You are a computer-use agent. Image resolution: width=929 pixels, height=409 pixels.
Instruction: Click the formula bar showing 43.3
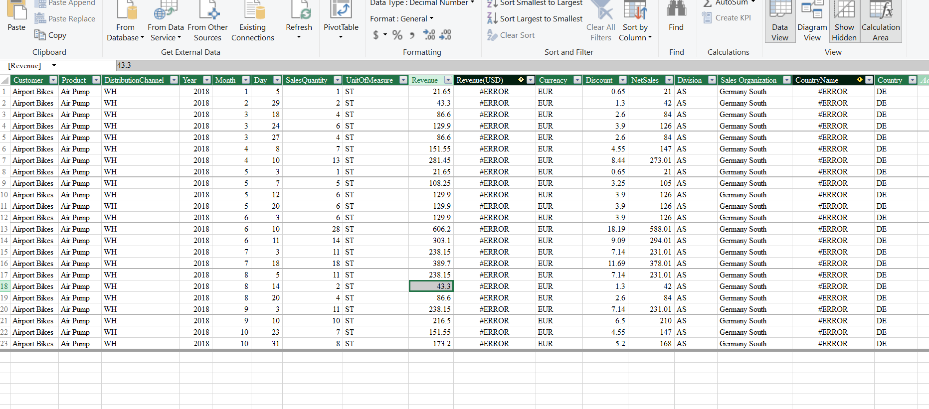click(x=522, y=65)
